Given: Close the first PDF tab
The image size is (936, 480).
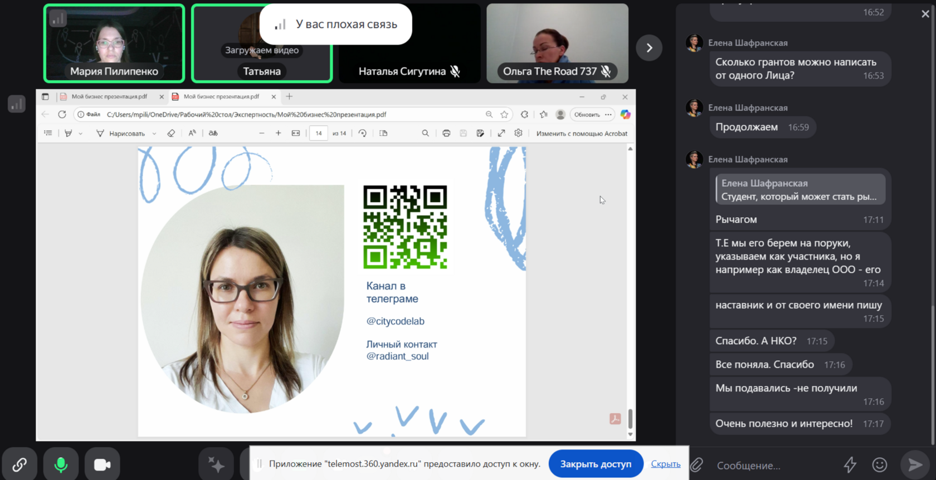Looking at the screenshot, I should (x=162, y=96).
